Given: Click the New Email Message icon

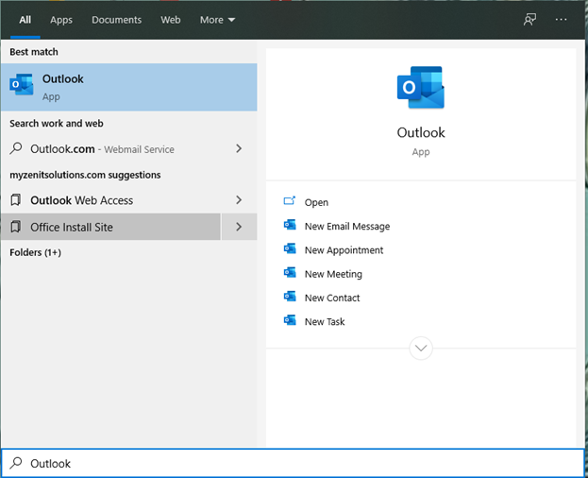Looking at the screenshot, I should (290, 226).
